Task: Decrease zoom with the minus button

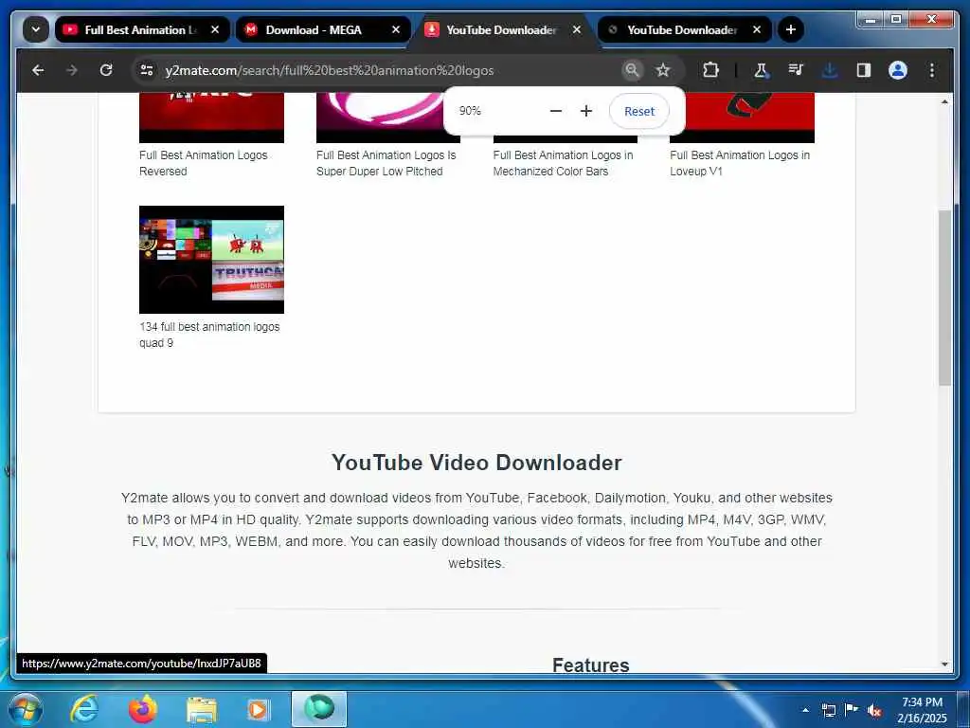Action: pyautogui.click(x=555, y=112)
